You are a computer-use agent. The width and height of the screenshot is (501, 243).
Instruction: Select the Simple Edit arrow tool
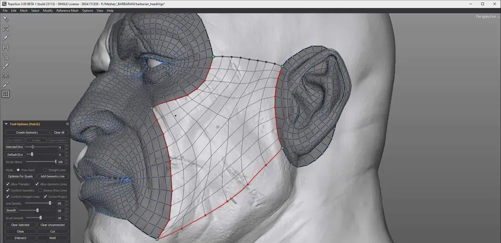(6, 19)
